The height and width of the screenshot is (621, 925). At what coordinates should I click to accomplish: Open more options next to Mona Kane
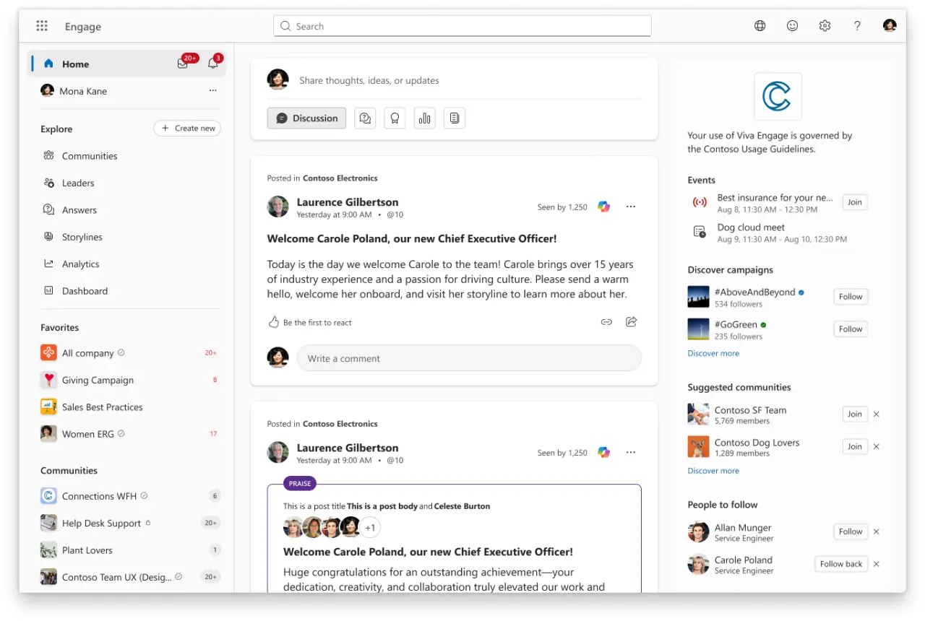point(212,91)
